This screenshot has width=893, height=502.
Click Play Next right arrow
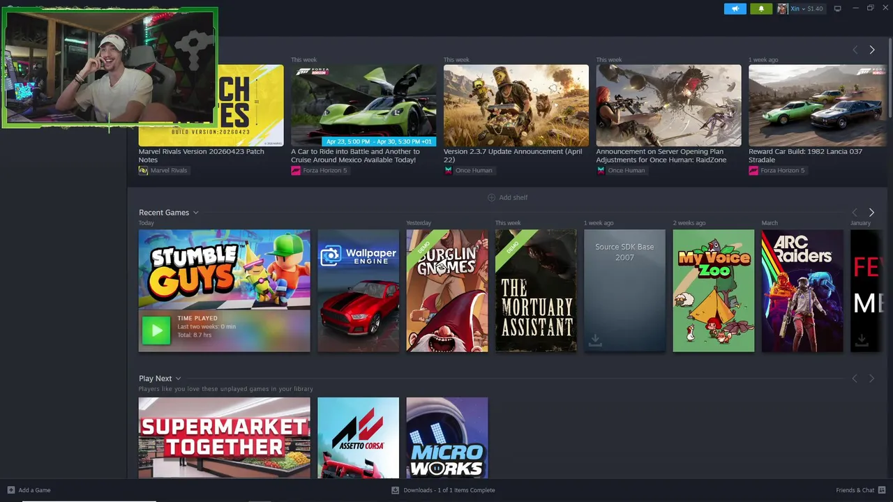pyautogui.click(x=871, y=379)
